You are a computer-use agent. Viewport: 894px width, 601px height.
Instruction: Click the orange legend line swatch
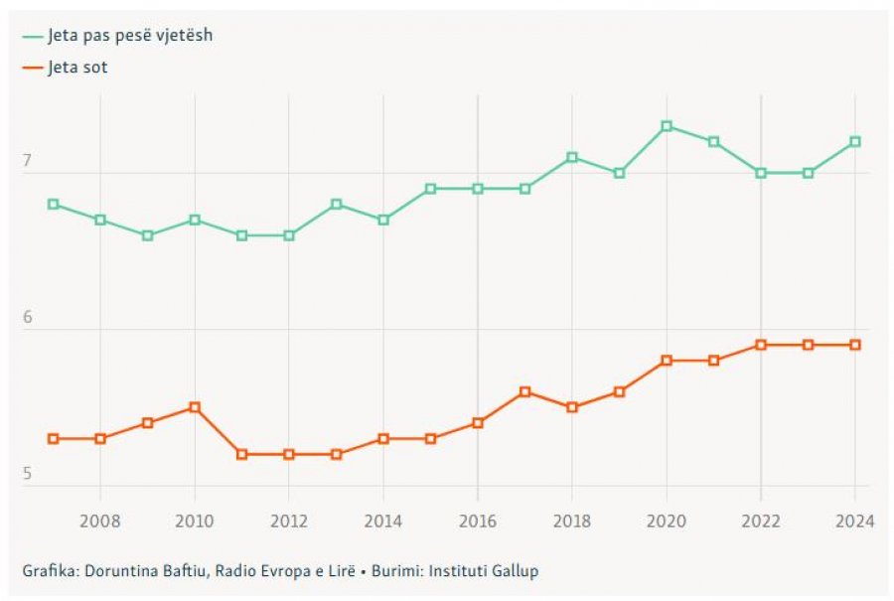(33, 68)
